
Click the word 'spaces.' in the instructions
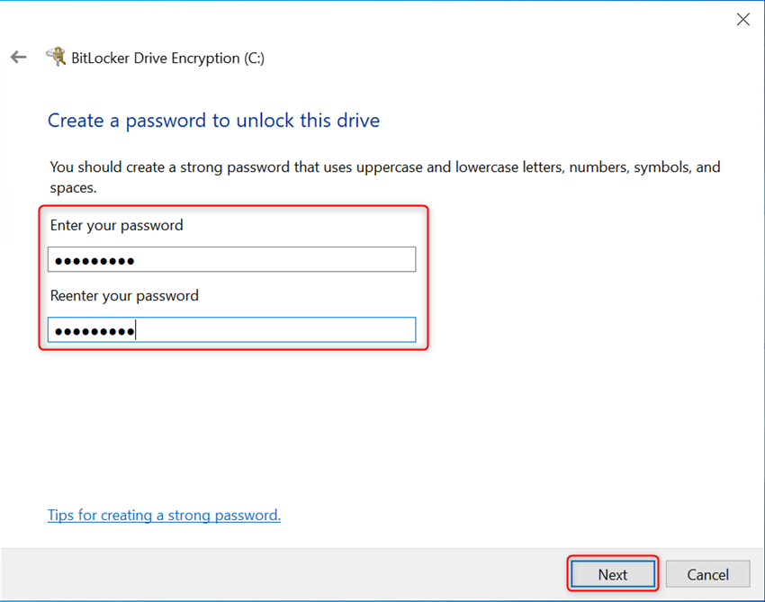(x=73, y=188)
